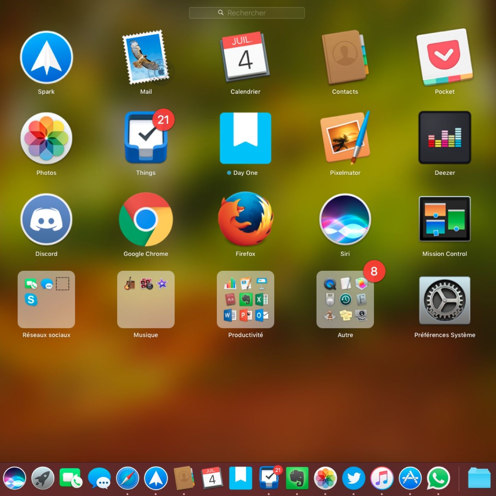The width and height of the screenshot is (496, 496).
Task: Open Contacts from the Dock
Action: [x=184, y=478]
